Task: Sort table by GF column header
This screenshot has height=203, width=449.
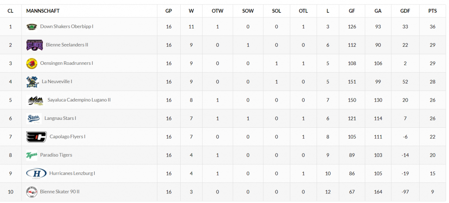Action: coord(352,11)
